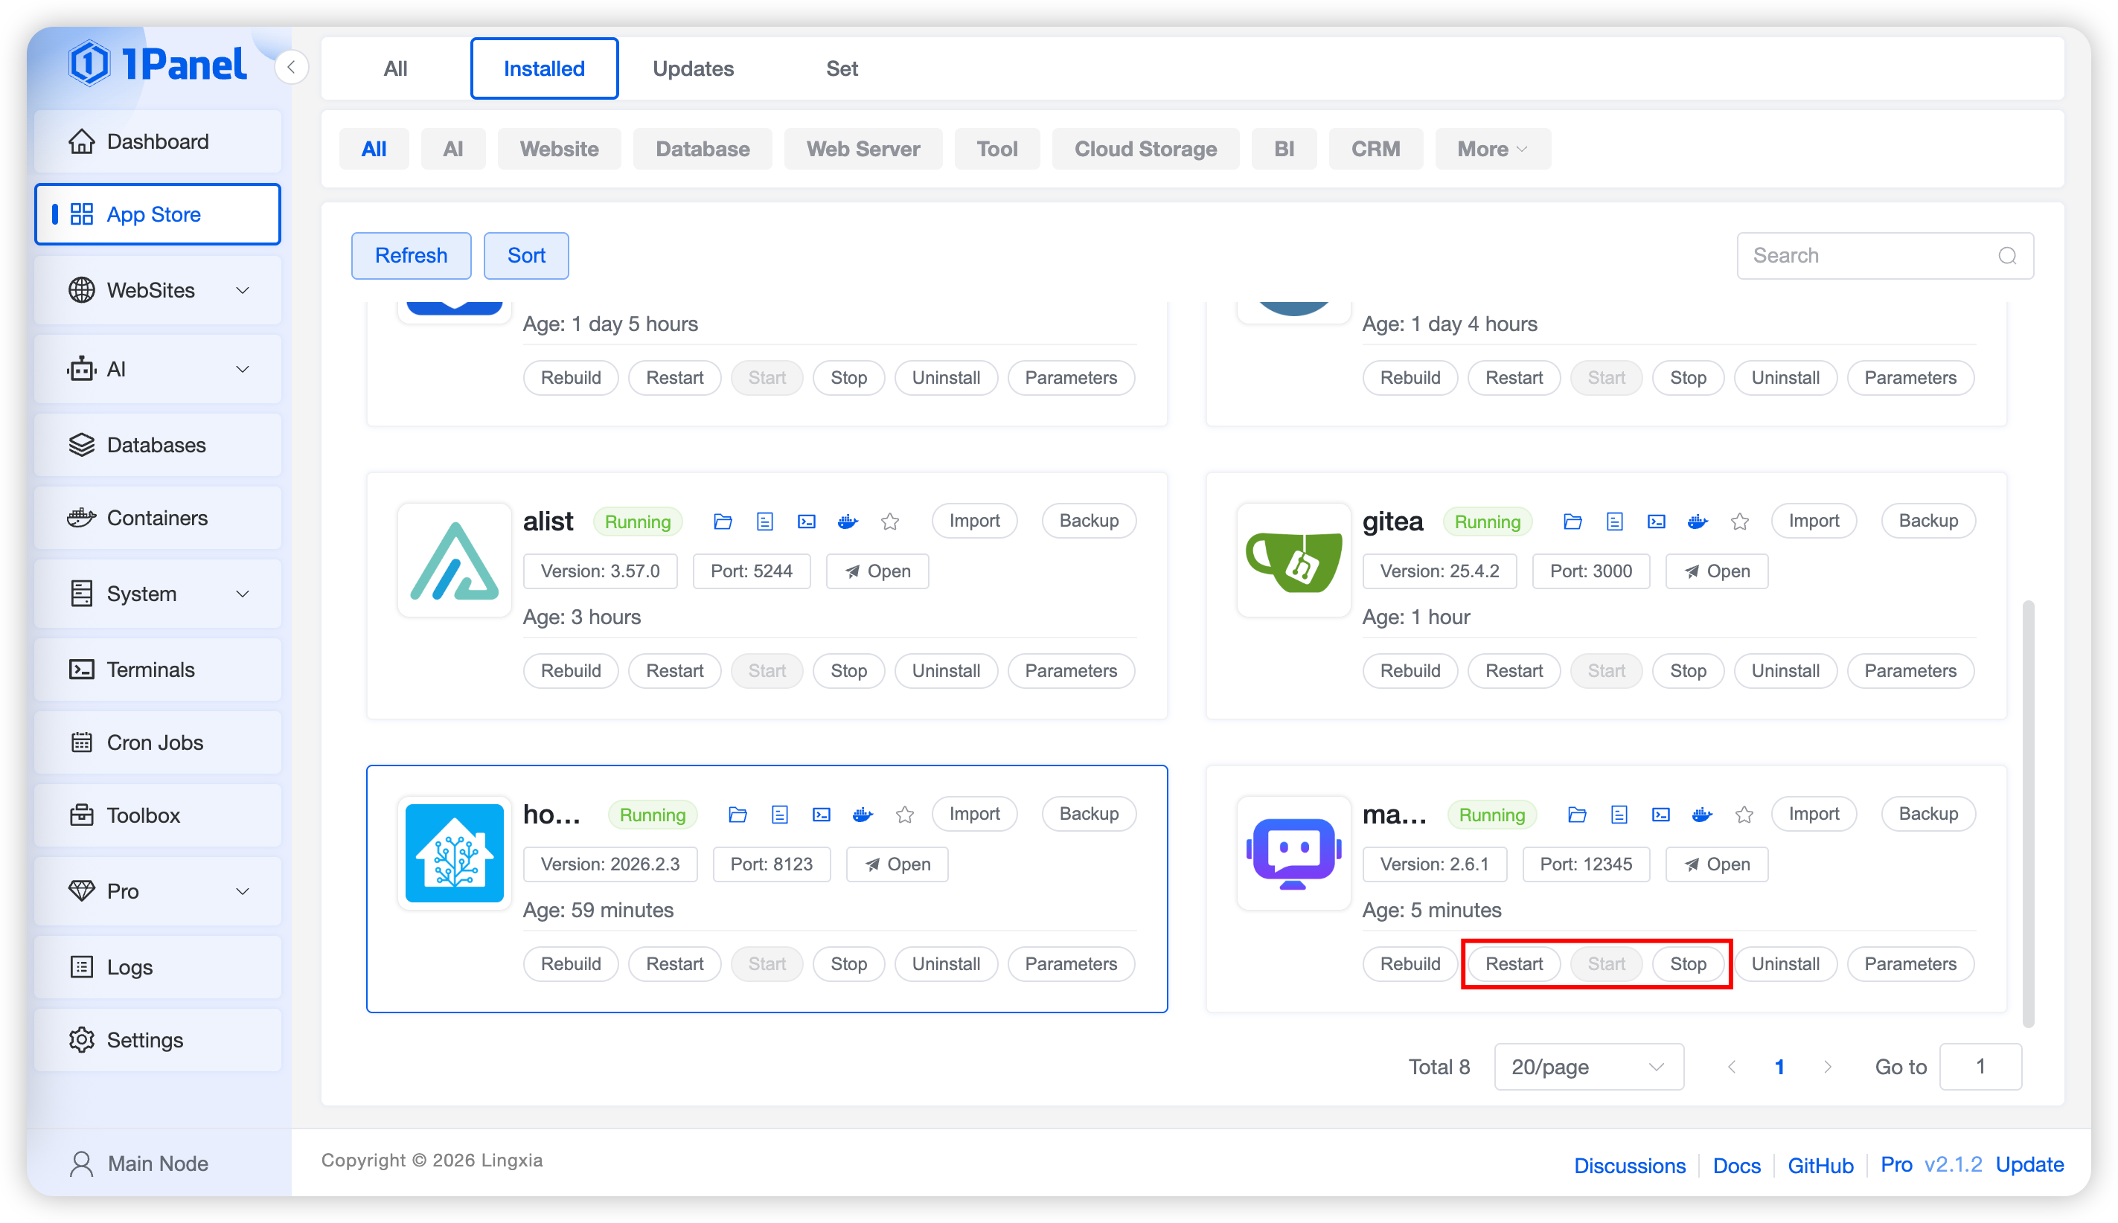Switch to the Updates tab
The height and width of the screenshot is (1223, 2118).
(x=692, y=68)
